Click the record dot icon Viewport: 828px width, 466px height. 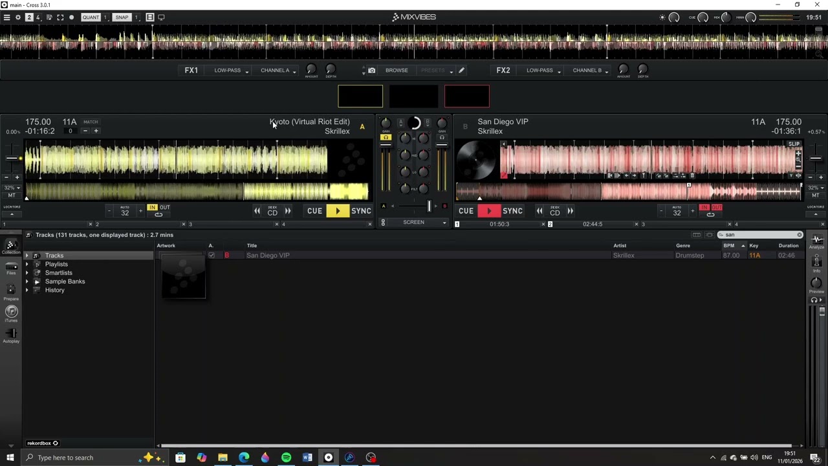[71, 17]
